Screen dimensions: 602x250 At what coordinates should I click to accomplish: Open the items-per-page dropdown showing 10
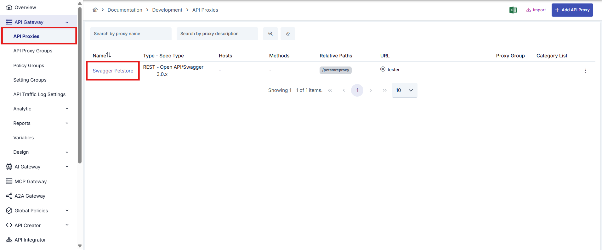[405, 90]
